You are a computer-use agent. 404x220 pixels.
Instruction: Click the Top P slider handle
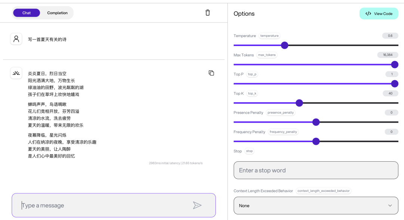click(394, 84)
